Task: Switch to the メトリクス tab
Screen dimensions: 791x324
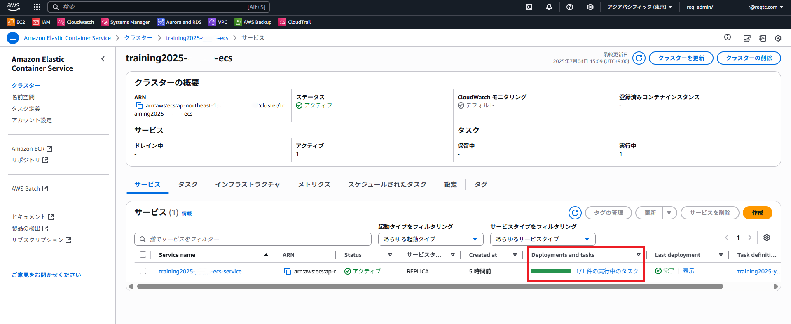Action: click(314, 184)
